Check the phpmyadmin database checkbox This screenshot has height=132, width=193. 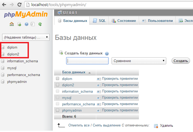(x=58, y=110)
